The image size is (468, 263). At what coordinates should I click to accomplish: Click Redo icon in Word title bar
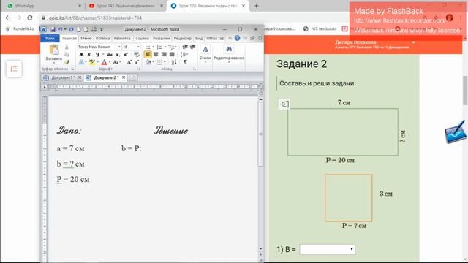click(x=72, y=29)
